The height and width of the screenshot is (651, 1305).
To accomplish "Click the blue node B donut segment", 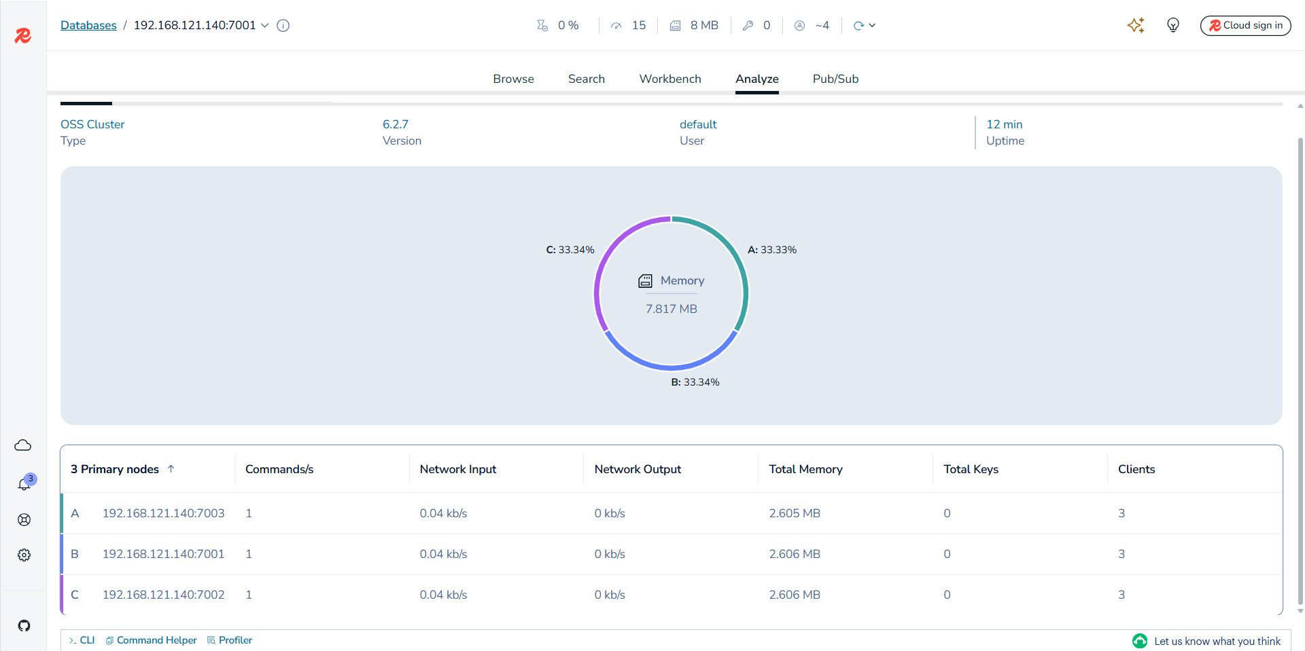I will click(672, 368).
